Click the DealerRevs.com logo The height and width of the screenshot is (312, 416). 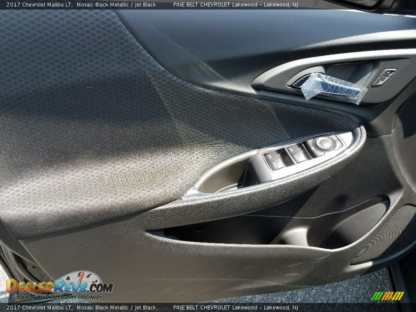tap(59, 286)
